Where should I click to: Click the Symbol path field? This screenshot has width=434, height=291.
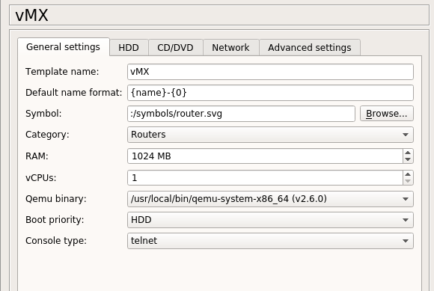click(241, 114)
